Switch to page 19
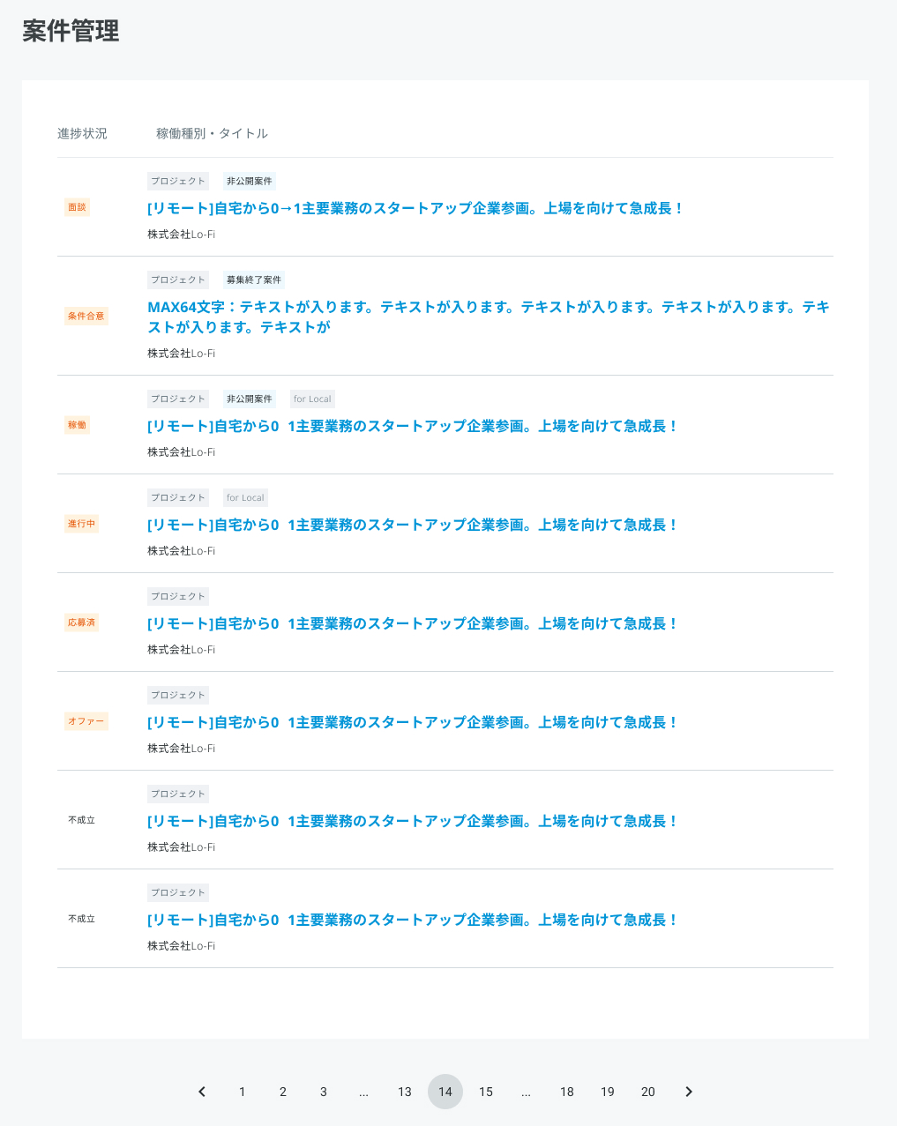 [608, 1092]
